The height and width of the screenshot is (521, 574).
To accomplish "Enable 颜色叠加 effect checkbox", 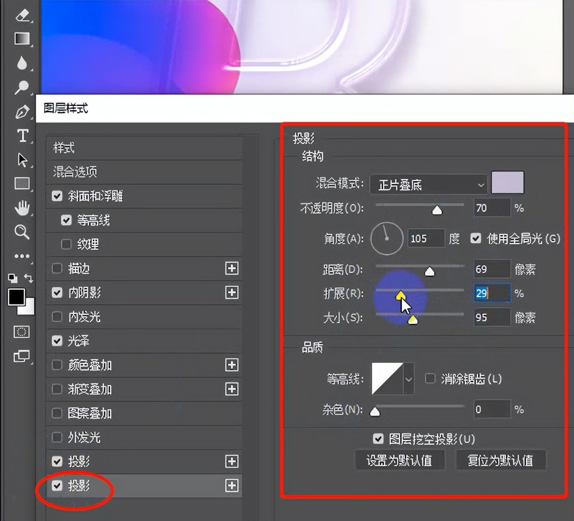I will tap(57, 365).
